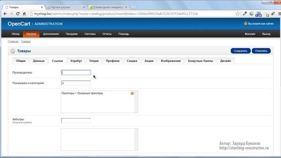Switch to the Данные tab
281x158 pixels.
[x=39, y=61]
